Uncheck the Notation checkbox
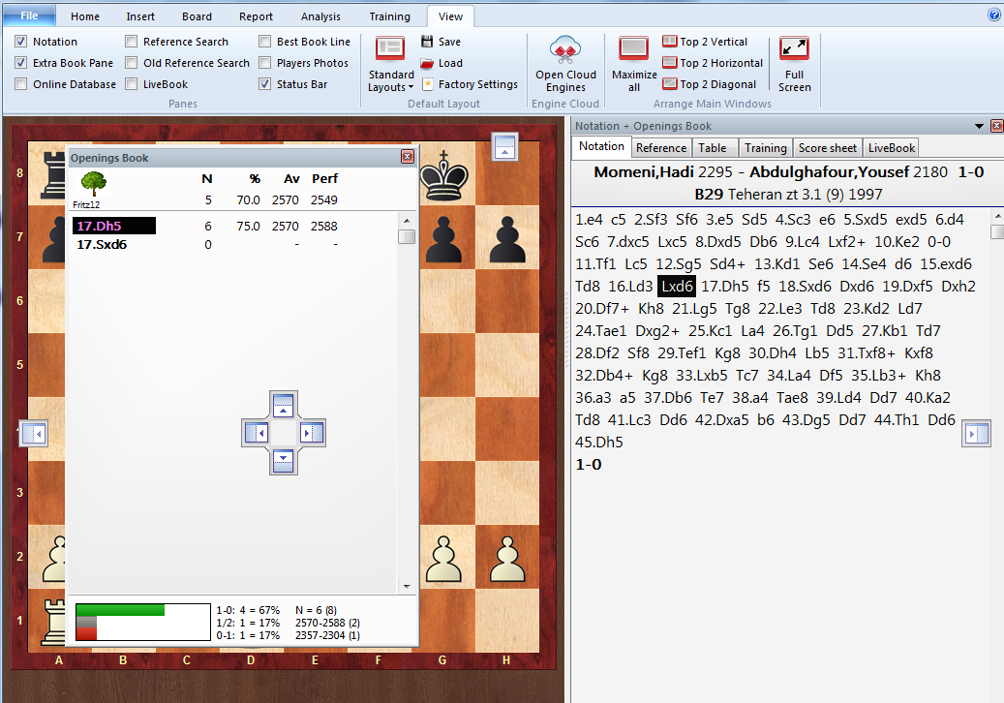Viewport: 1004px width, 703px height. pos(21,42)
